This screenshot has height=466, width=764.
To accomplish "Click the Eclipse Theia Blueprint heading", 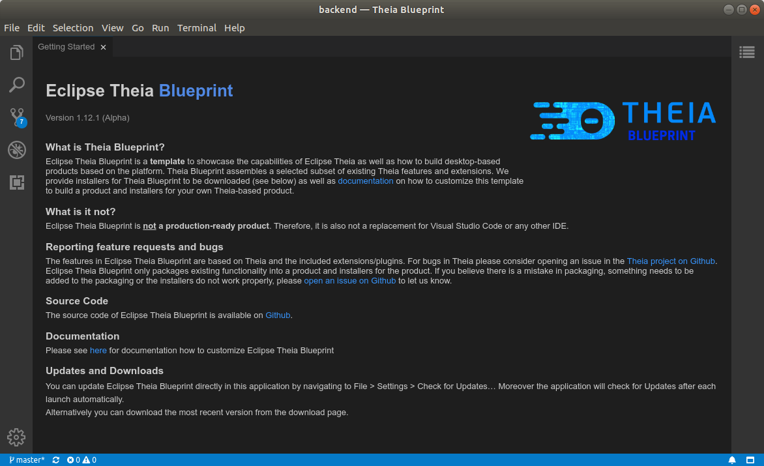I will click(x=140, y=91).
